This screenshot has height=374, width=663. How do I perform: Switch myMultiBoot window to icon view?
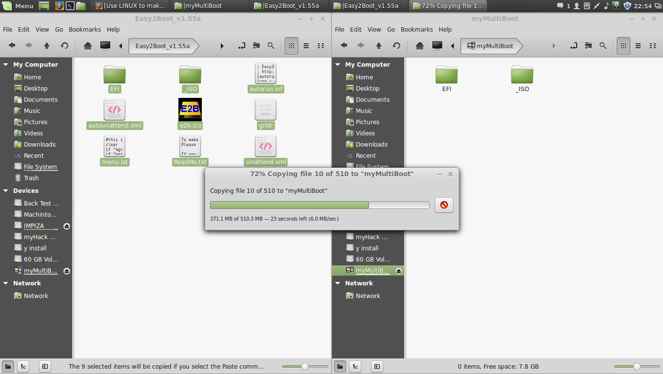coord(624,46)
